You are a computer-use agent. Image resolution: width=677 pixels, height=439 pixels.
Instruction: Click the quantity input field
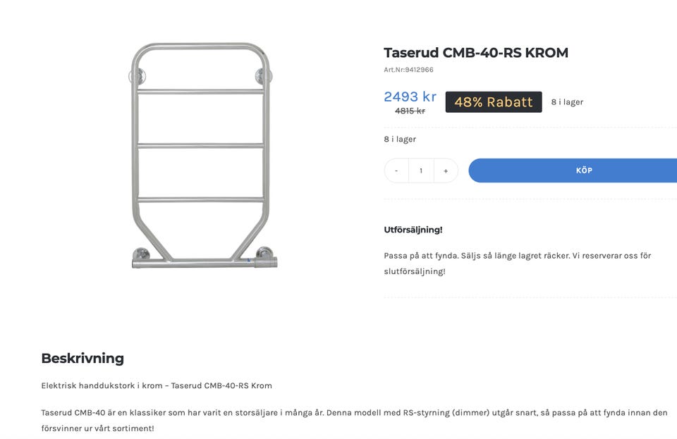tap(421, 171)
